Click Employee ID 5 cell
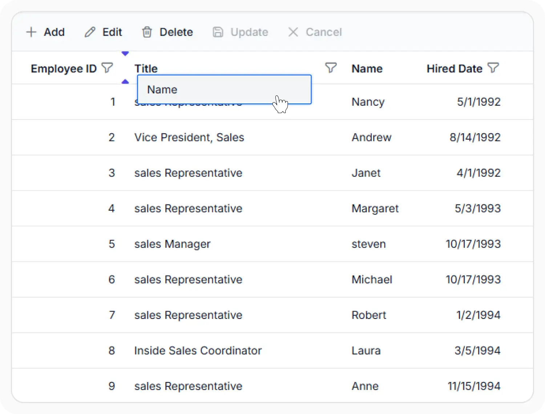 [x=112, y=244]
